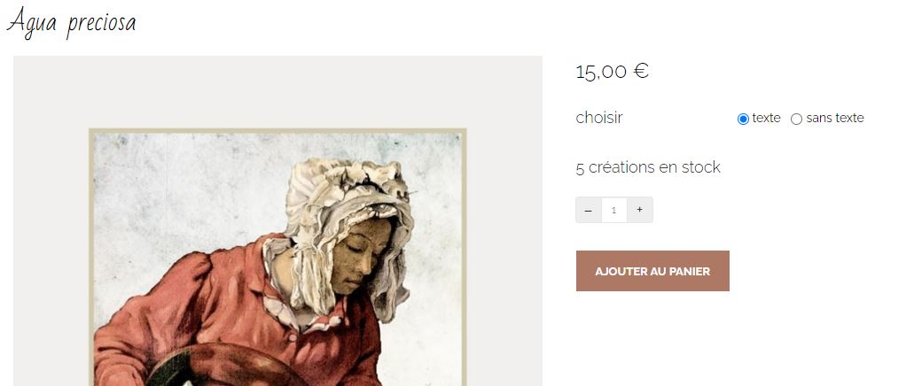
Task: Decrease quantity with the minus button
Action: click(x=588, y=210)
